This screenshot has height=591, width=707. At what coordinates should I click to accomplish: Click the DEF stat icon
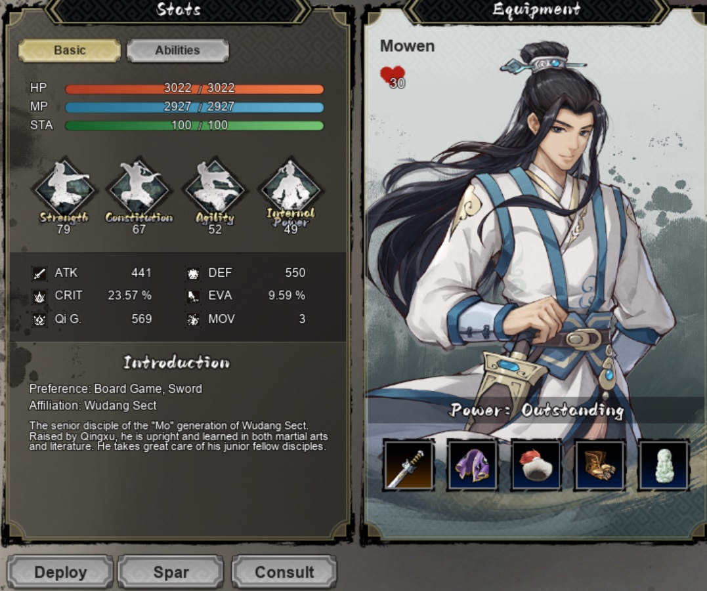[193, 273]
